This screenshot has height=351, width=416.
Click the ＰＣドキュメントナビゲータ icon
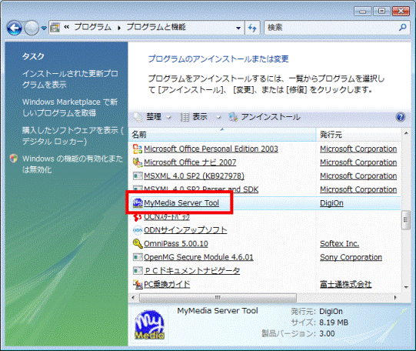138,270
